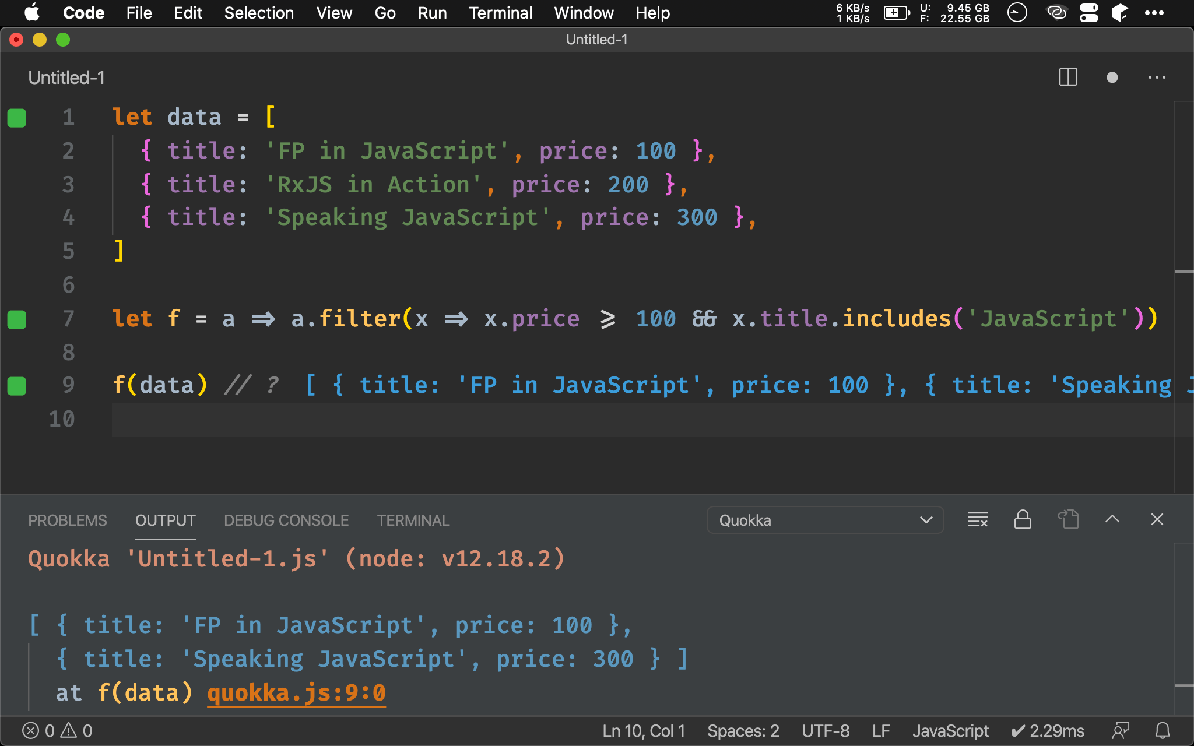Click the battery charging icon
This screenshot has width=1194, height=746.
click(x=897, y=13)
